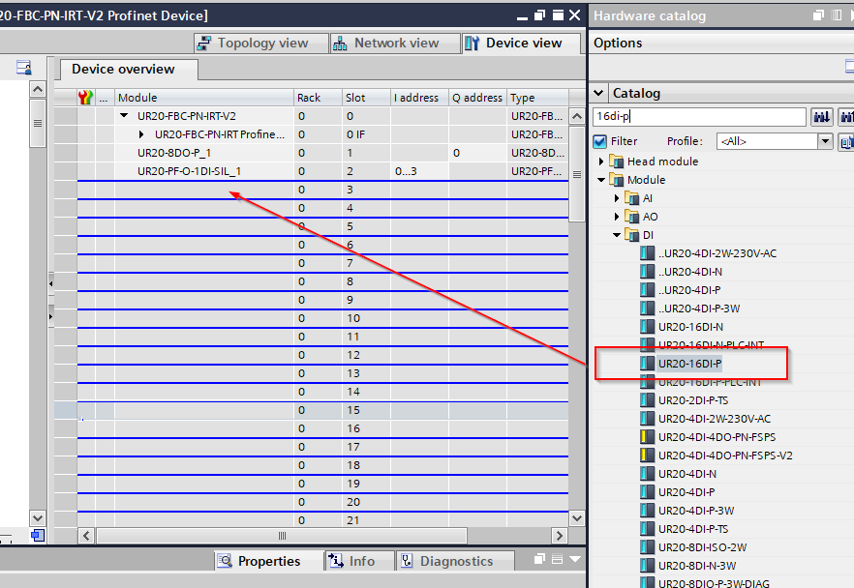The width and height of the screenshot is (854, 588).
Task: Expand UR20-FBC-PN-IRT Profinet interface row
Action: click(141, 134)
